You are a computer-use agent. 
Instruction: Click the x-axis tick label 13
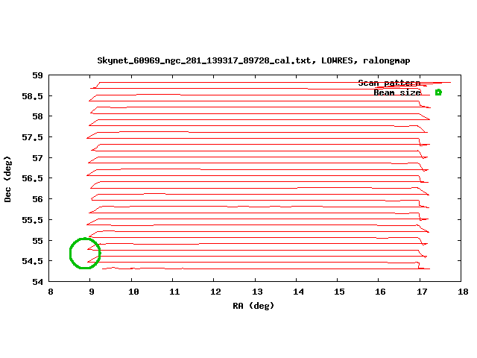pos(256,292)
